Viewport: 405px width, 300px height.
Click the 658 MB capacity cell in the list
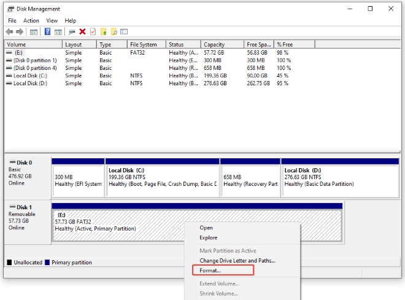click(x=212, y=68)
